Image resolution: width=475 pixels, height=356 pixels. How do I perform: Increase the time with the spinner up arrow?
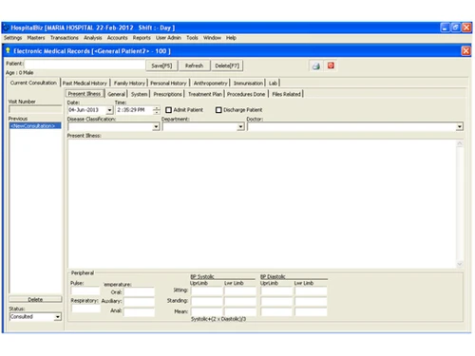click(157, 108)
